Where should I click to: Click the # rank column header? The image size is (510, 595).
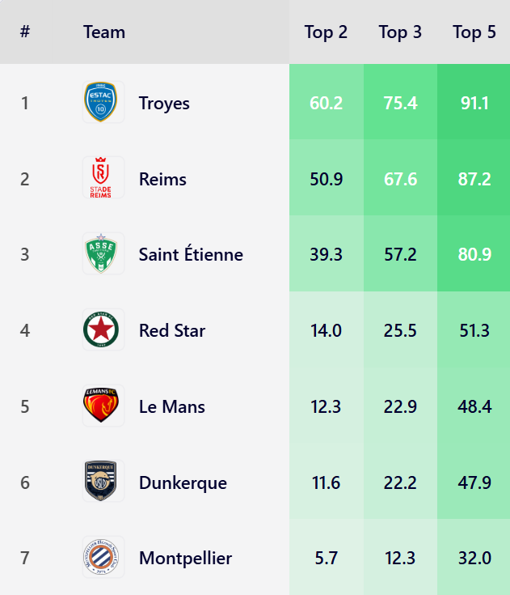(x=25, y=32)
